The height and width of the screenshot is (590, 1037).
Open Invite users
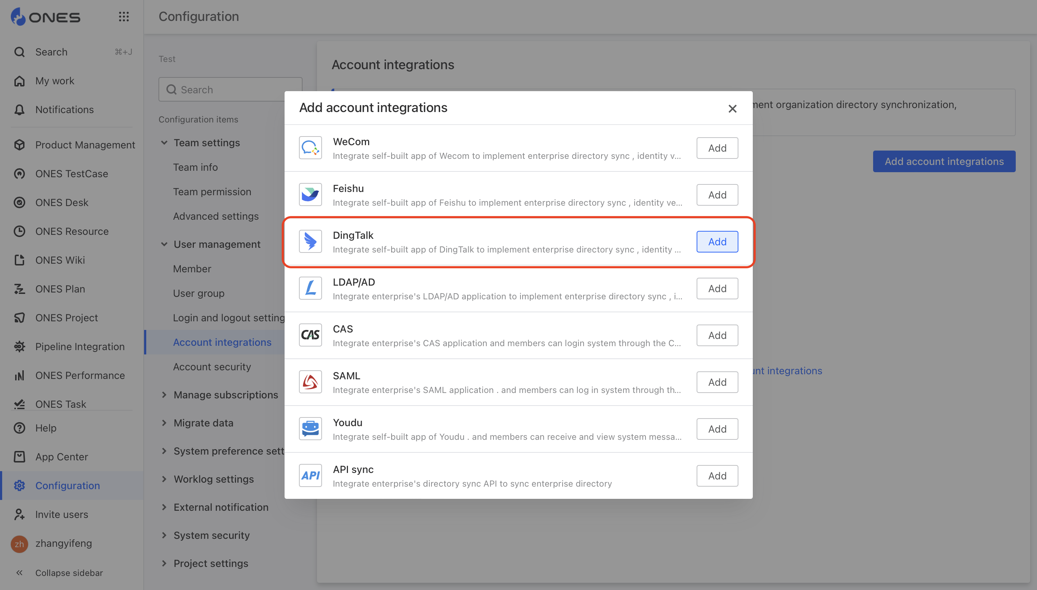coord(62,514)
